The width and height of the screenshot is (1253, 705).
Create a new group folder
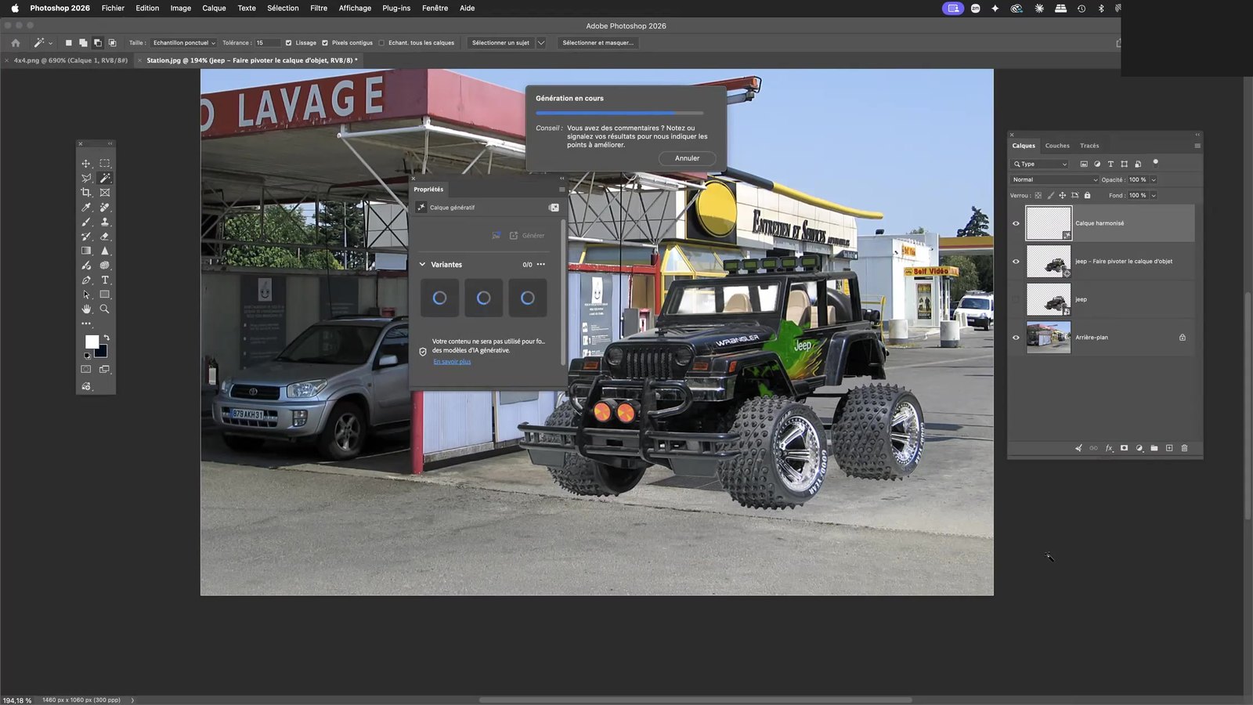click(x=1154, y=448)
